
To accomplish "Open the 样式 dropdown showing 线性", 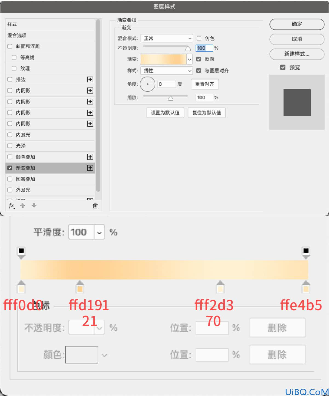I will point(167,71).
